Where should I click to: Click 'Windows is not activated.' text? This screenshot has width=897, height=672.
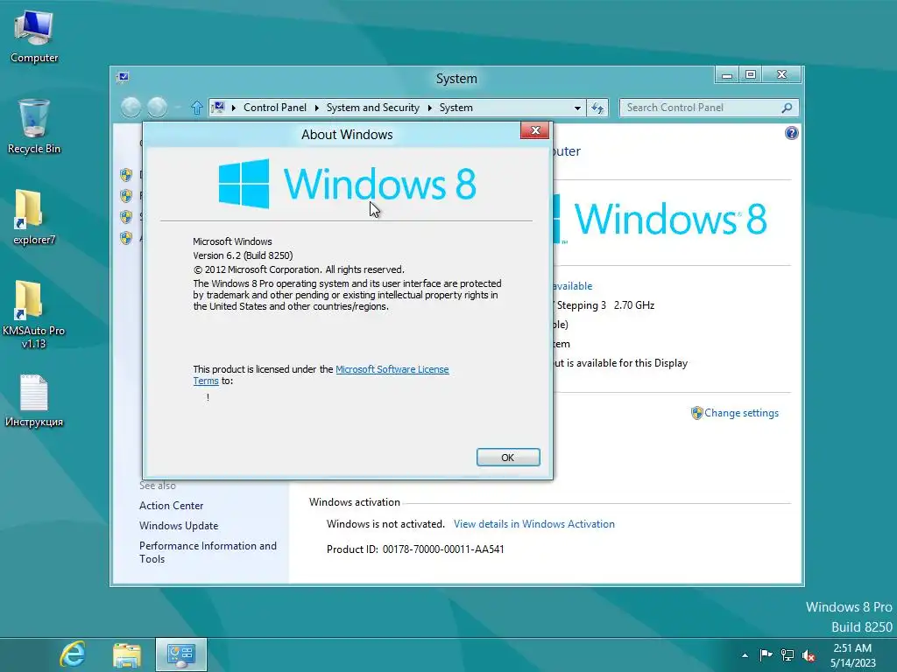[x=385, y=524]
